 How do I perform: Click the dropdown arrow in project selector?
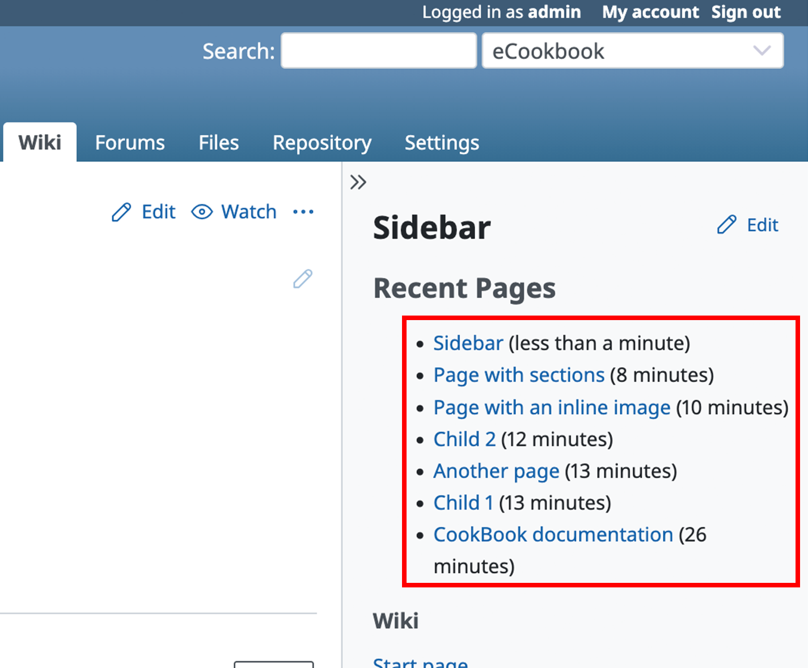pos(762,51)
